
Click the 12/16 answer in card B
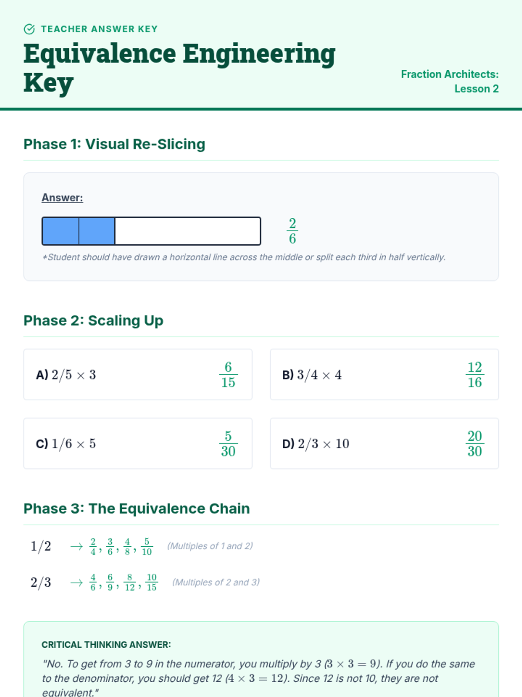pos(475,375)
